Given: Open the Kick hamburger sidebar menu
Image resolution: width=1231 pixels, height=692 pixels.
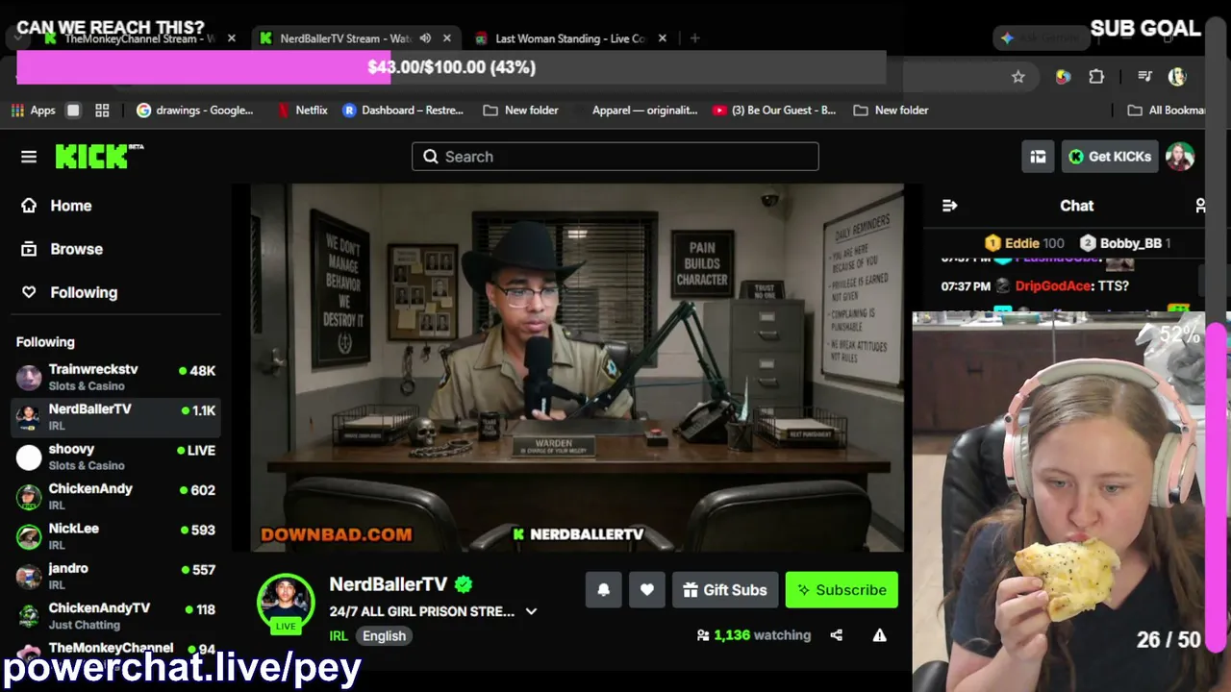Looking at the screenshot, I should coord(29,157).
